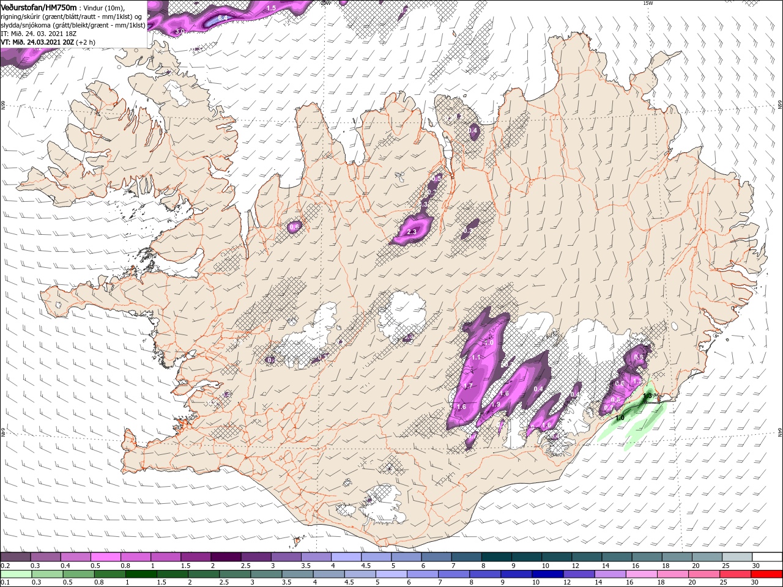Click the black 1.0 value in green rain area
This screenshot has width=783, height=587.
(x=620, y=418)
